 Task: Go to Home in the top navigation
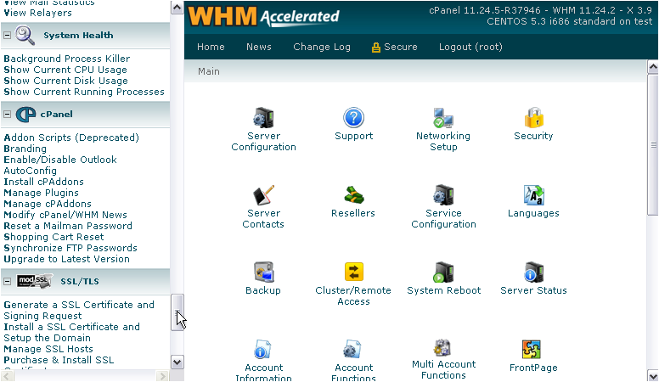pos(211,47)
